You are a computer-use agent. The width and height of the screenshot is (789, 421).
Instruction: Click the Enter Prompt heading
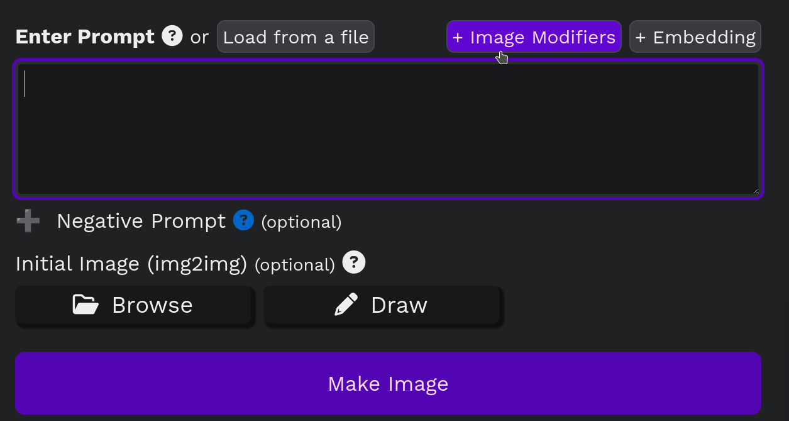pyautogui.click(x=85, y=36)
